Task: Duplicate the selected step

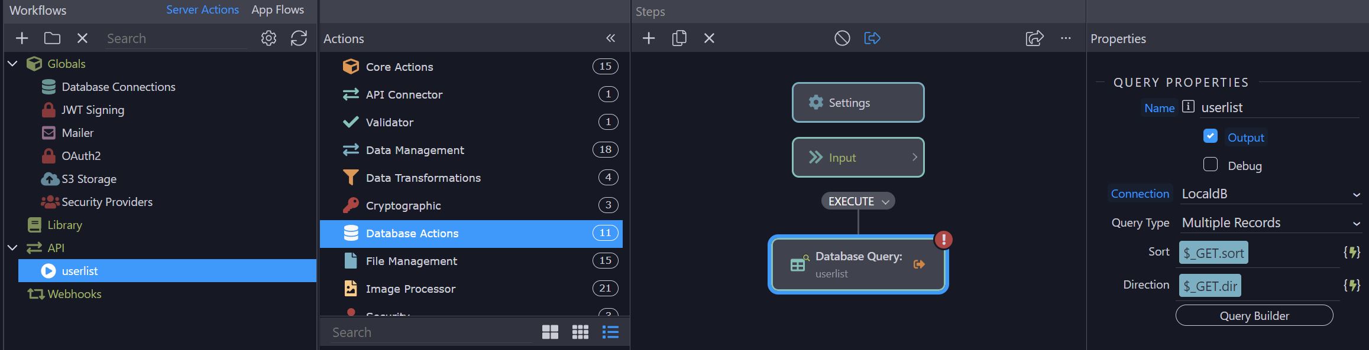Action: 679,38
